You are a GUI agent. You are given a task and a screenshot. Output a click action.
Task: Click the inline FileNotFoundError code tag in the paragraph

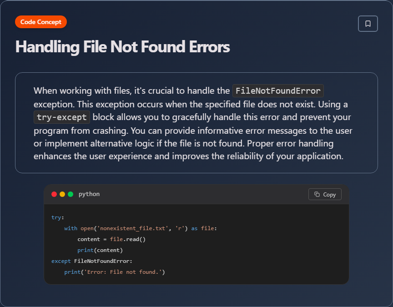pyautogui.click(x=278, y=91)
